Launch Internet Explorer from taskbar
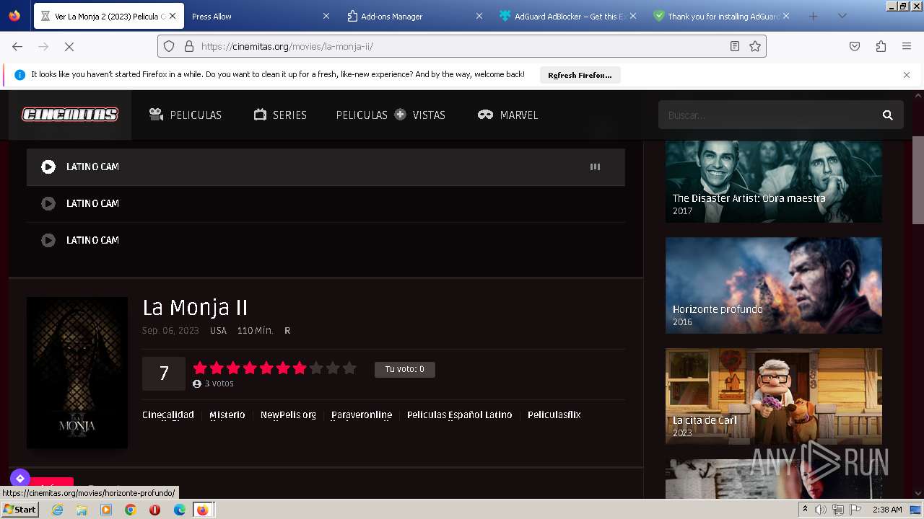The height and width of the screenshot is (519, 924). [x=58, y=510]
